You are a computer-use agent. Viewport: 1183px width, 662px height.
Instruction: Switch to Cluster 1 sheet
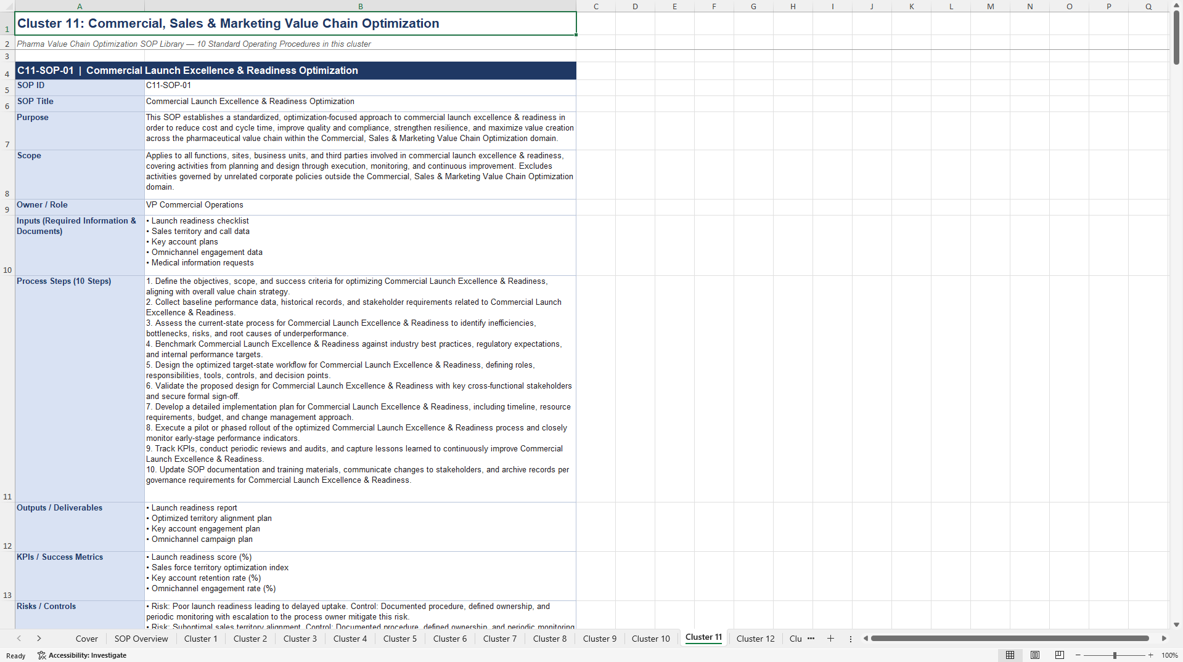(x=201, y=639)
